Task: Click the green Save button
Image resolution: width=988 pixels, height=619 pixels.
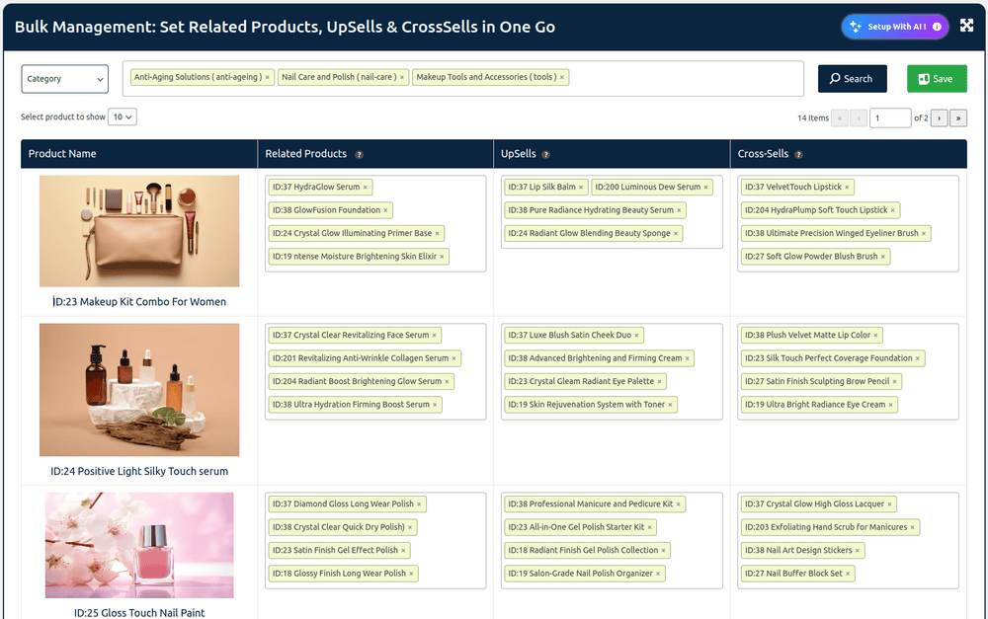Action: 936,78
